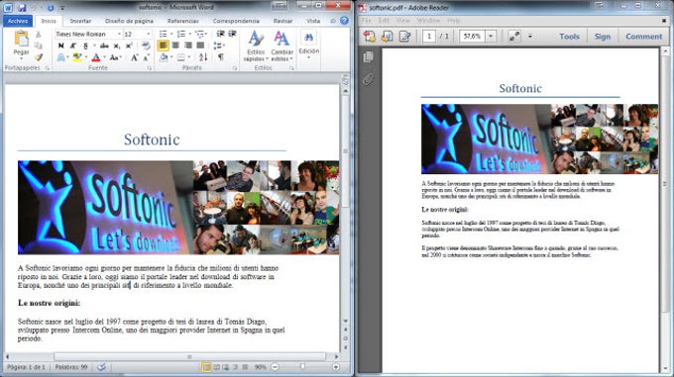Open the Archivo tab
Image resolution: width=674 pixels, height=377 pixels.
[x=18, y=21]
